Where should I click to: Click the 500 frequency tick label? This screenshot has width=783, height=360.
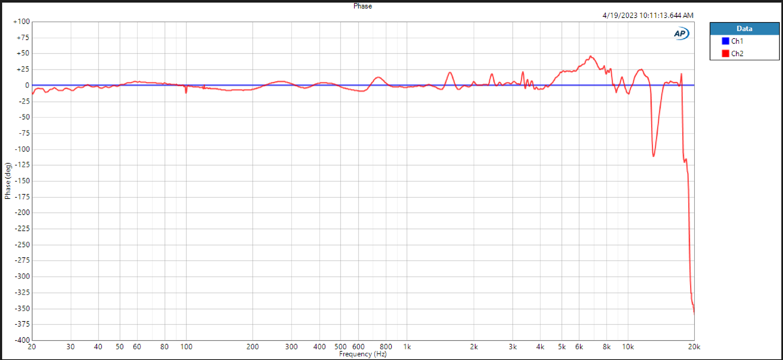tap(340, 347)
